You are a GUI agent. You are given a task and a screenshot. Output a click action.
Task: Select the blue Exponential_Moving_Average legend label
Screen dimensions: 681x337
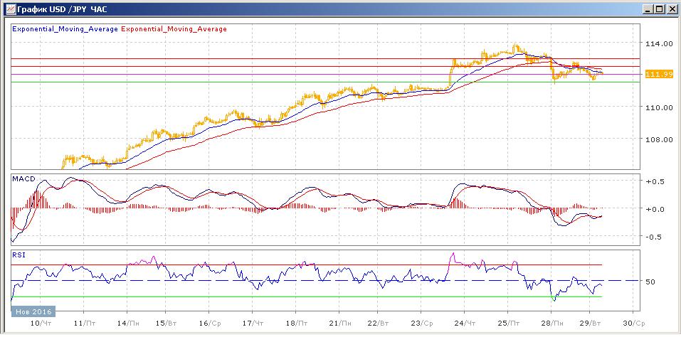coord(65,29)
